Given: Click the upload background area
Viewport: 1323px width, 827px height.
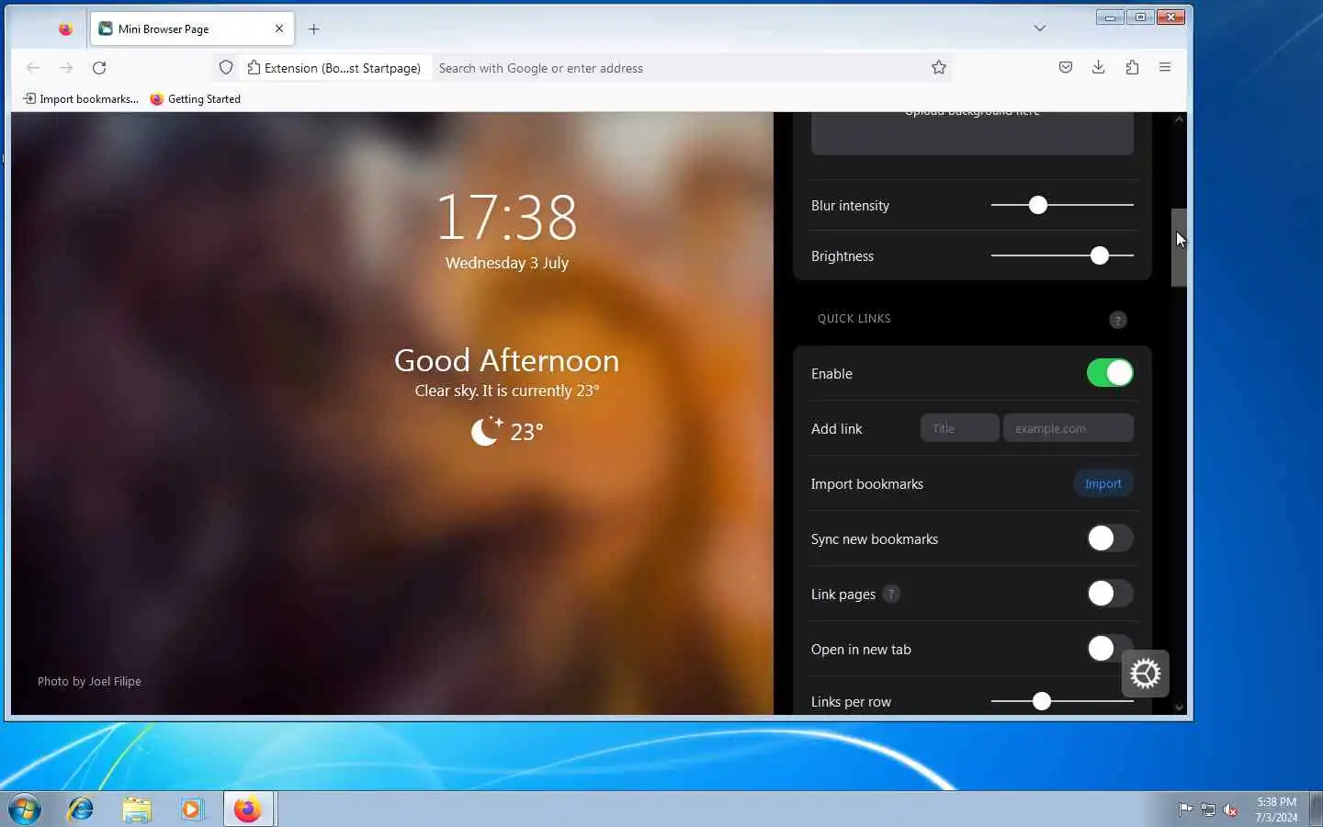Looking at the screenshot, I should point(972,133).
